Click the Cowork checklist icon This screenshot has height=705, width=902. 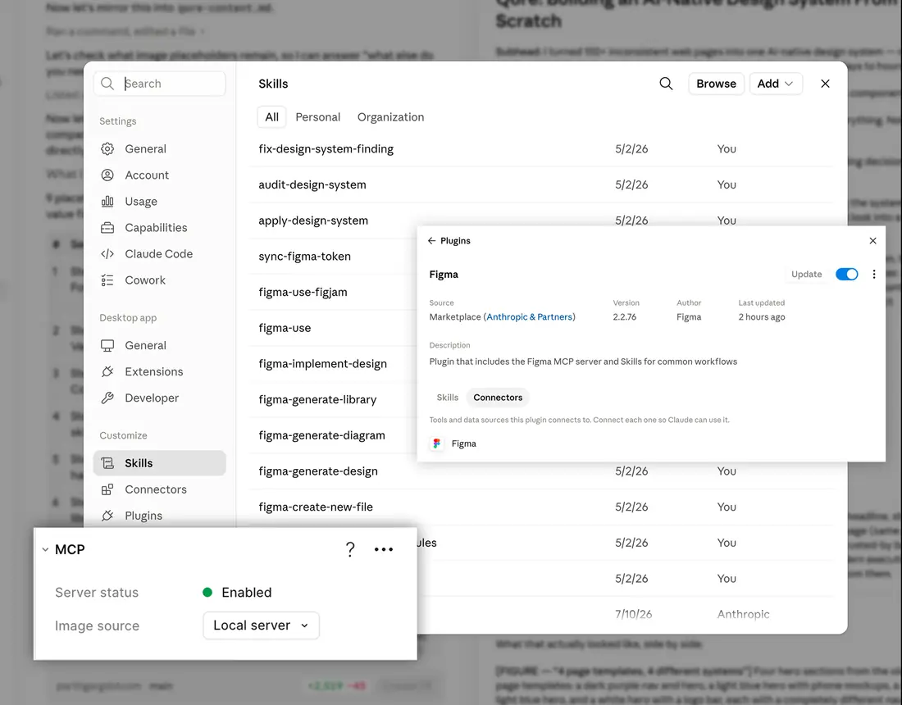[107, 280]
